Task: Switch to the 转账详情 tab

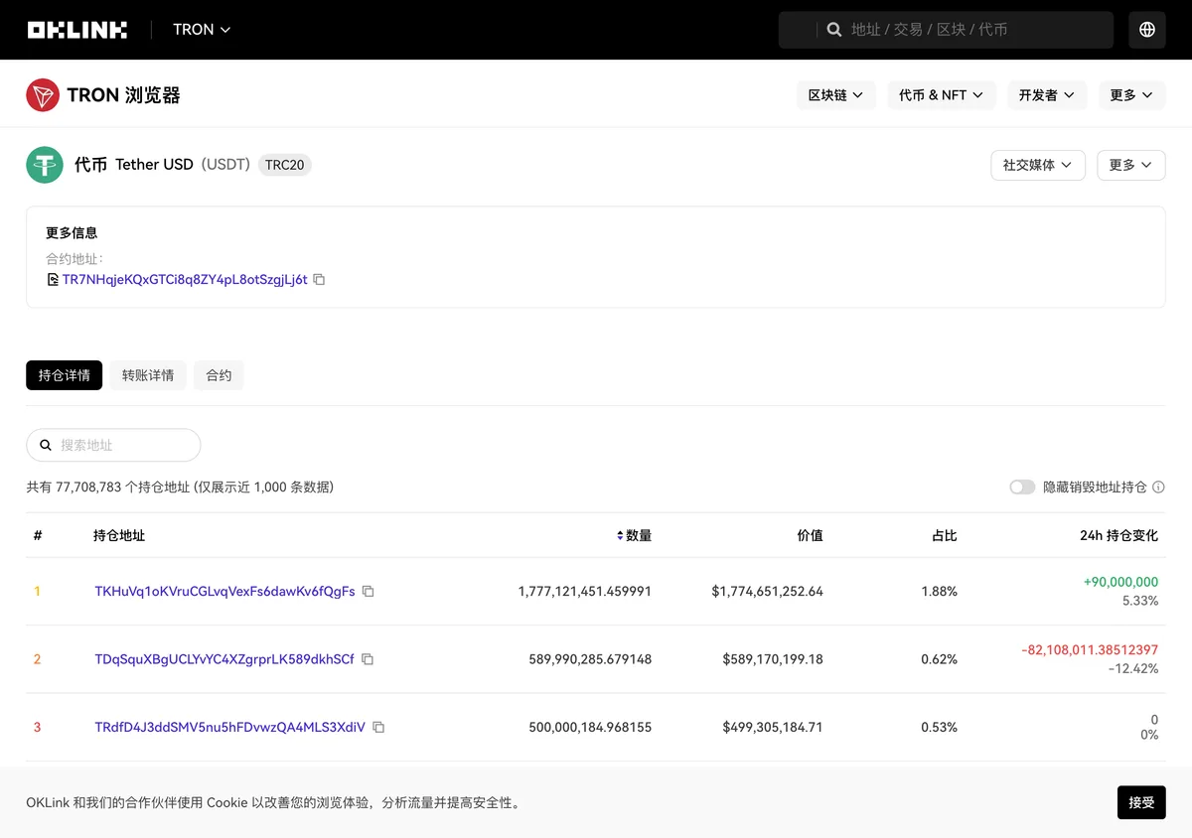Action: point(148,375)
